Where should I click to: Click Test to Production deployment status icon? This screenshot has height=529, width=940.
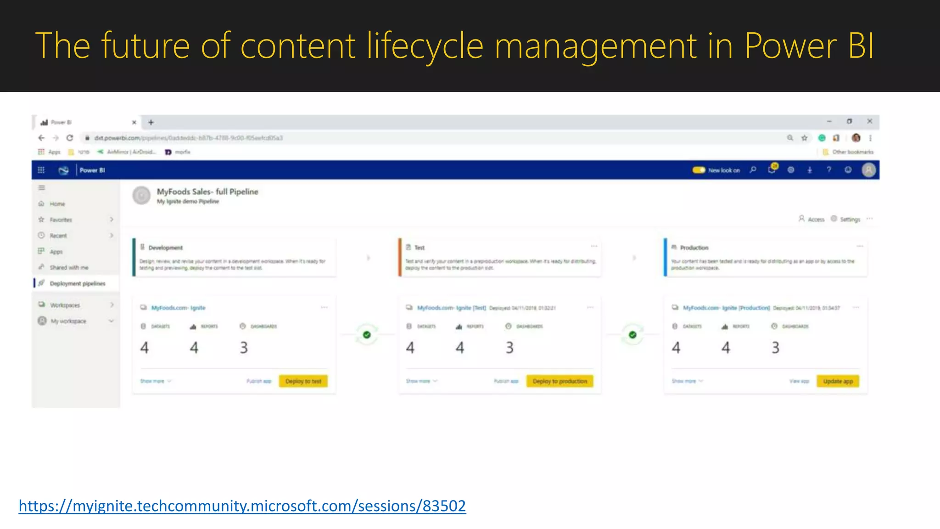click(632, 335)
